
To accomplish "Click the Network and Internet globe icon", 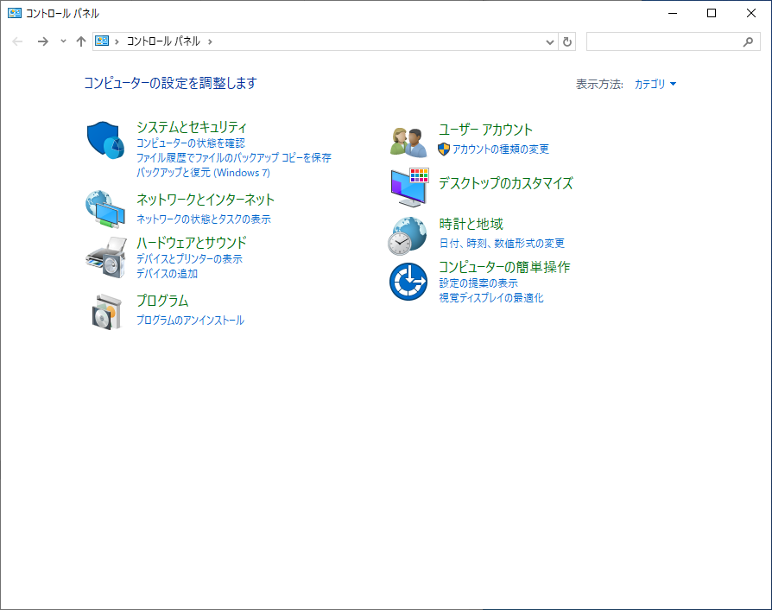I will tap(104, 209).
